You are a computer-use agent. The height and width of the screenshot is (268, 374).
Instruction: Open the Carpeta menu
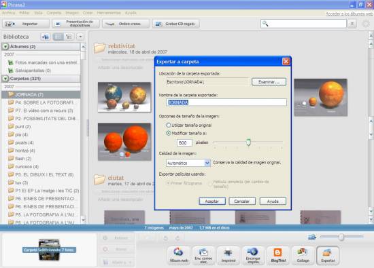(54, 13)
